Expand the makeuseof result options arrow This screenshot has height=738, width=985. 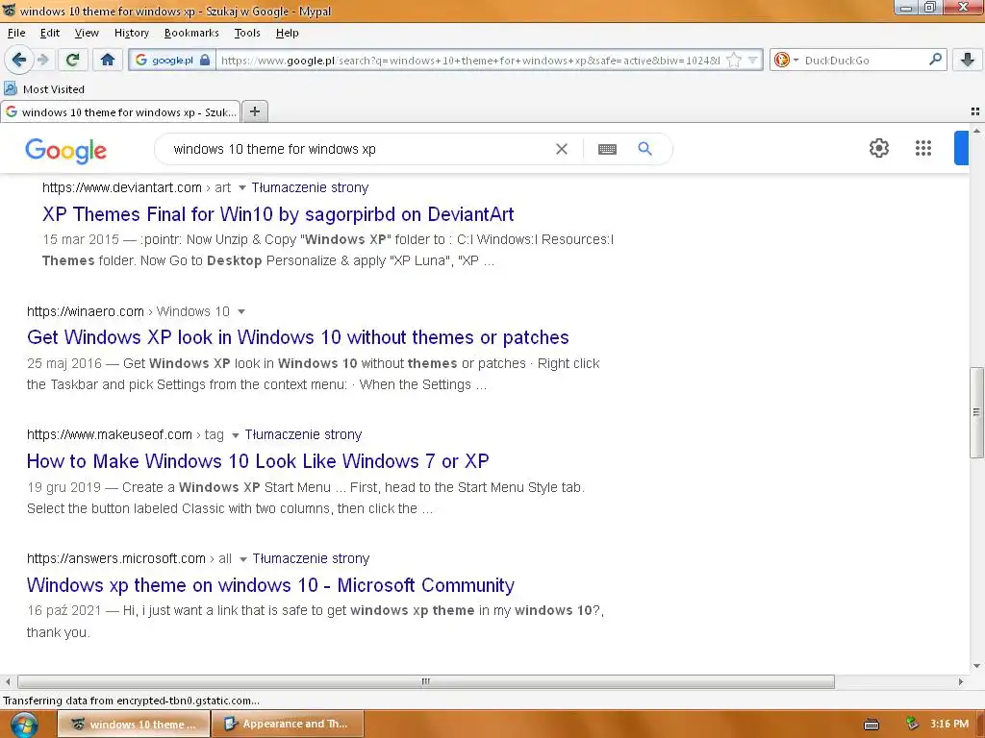coord(235,435)
